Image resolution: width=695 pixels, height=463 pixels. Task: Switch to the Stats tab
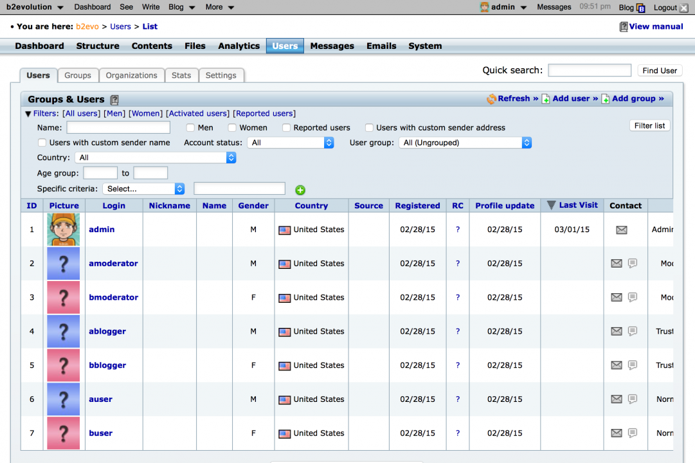click(181, 75)
